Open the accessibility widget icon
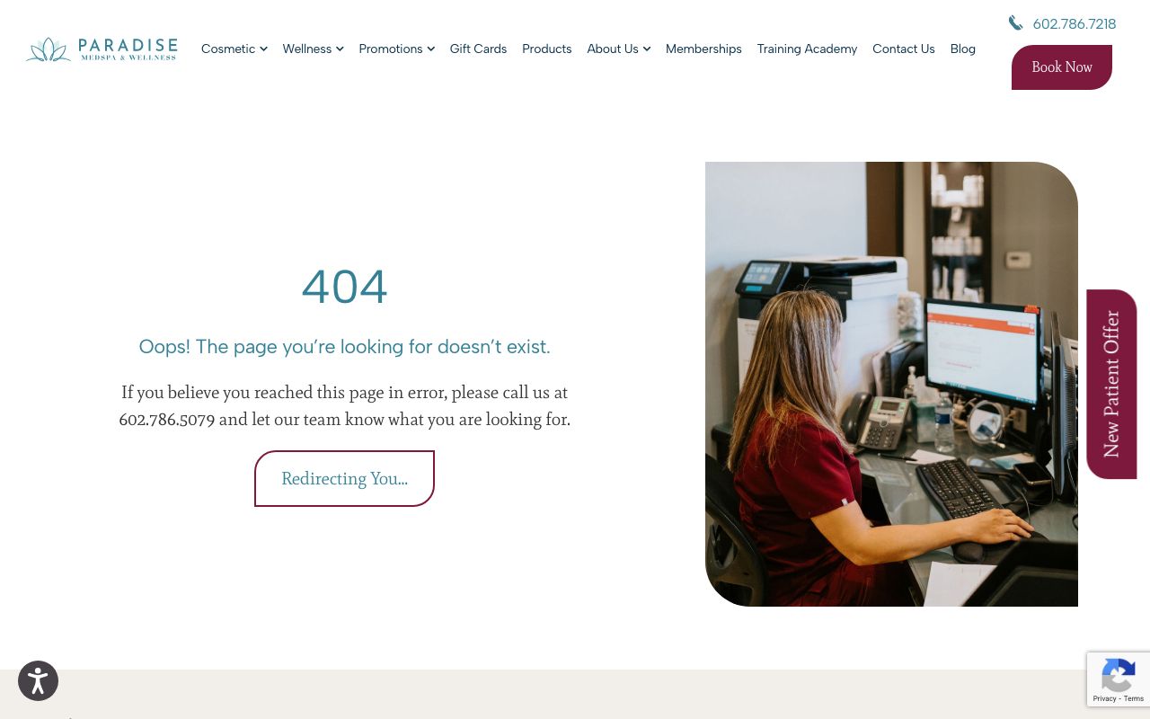 (x=38, y=680)
